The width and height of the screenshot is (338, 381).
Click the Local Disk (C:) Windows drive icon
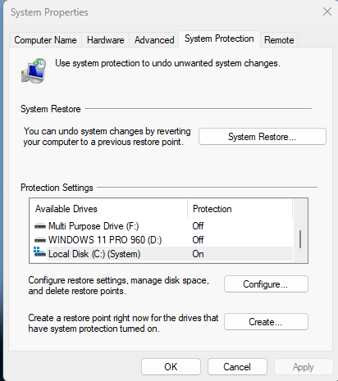tap(39, 252)
